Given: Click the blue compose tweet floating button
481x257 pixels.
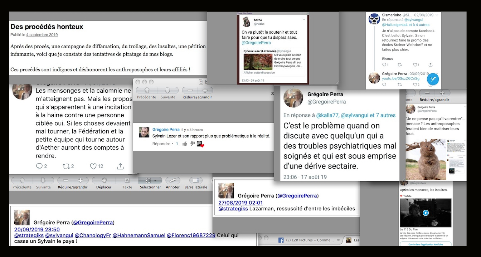Looking at the screenshot, I should tap(433, 79).
